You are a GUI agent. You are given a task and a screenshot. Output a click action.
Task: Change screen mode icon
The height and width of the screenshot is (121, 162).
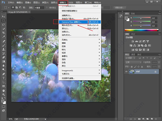click(4, 110)
